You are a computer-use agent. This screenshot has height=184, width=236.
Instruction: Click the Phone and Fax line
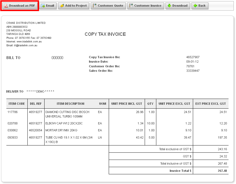click(x=29, y=38)
